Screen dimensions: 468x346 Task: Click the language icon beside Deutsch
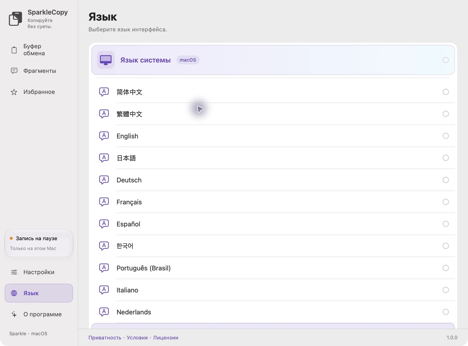(x=104, y=180)
